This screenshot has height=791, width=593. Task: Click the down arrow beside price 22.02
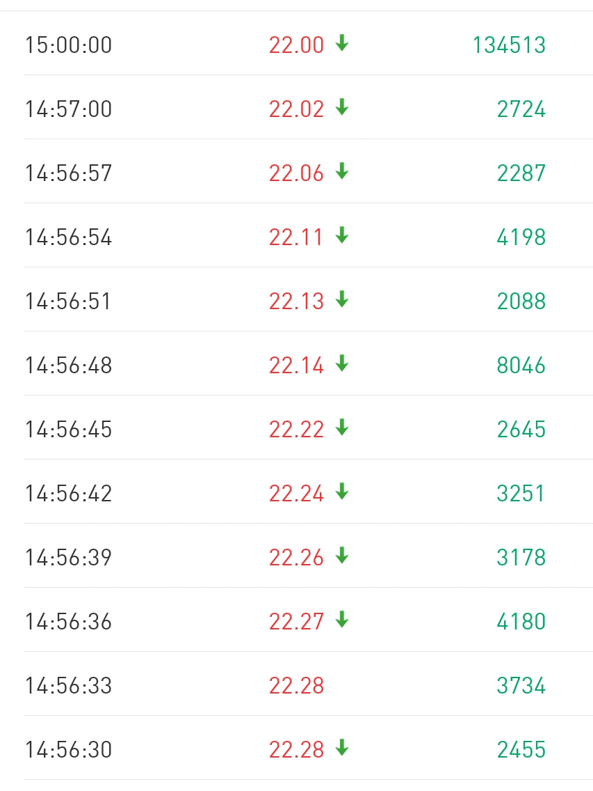341,108
